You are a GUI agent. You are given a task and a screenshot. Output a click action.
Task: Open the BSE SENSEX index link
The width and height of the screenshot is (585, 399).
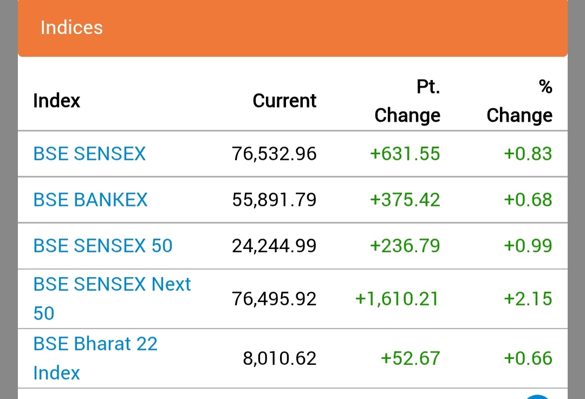89,154
